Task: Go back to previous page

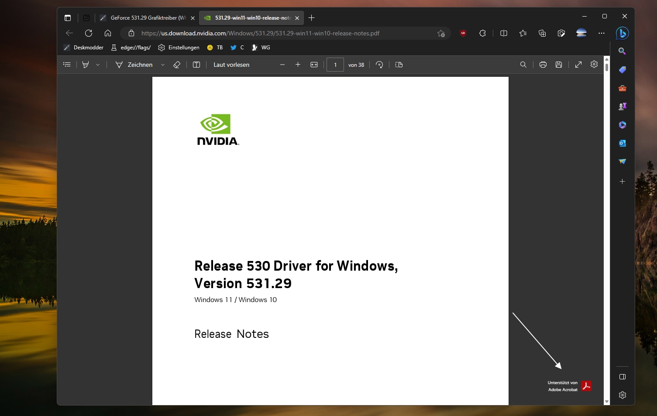Action: coord(69,33)
